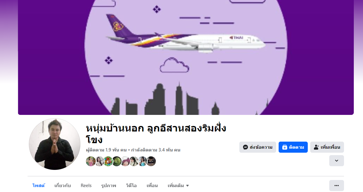Viewport: 363px width, 192px height.
Task: Click the follow icon on ติดตาม button
Action: coord(284,147)
